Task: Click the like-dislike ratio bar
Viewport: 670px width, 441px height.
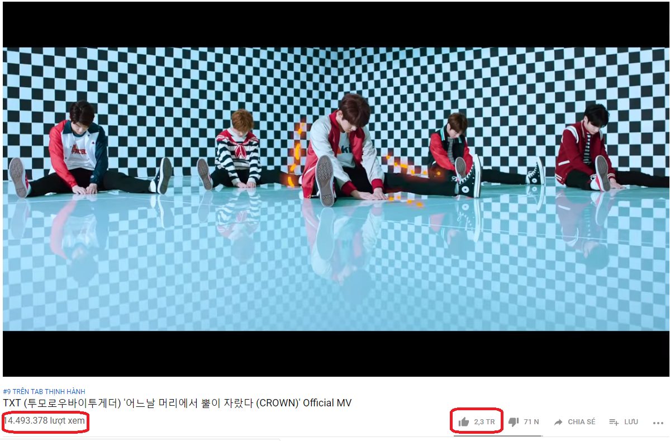Action: [x=498, y=436]
